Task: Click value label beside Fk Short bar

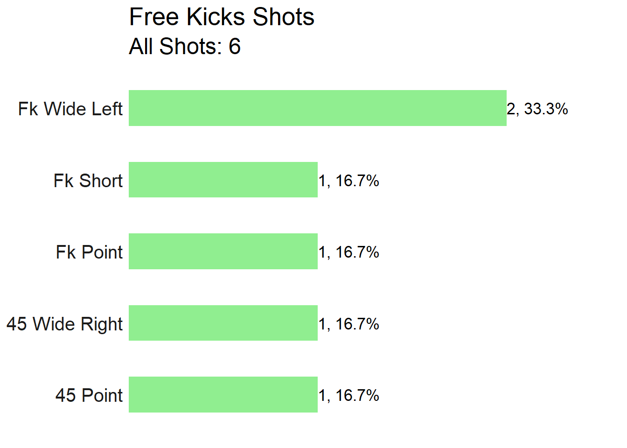Action: coord(349,181)
